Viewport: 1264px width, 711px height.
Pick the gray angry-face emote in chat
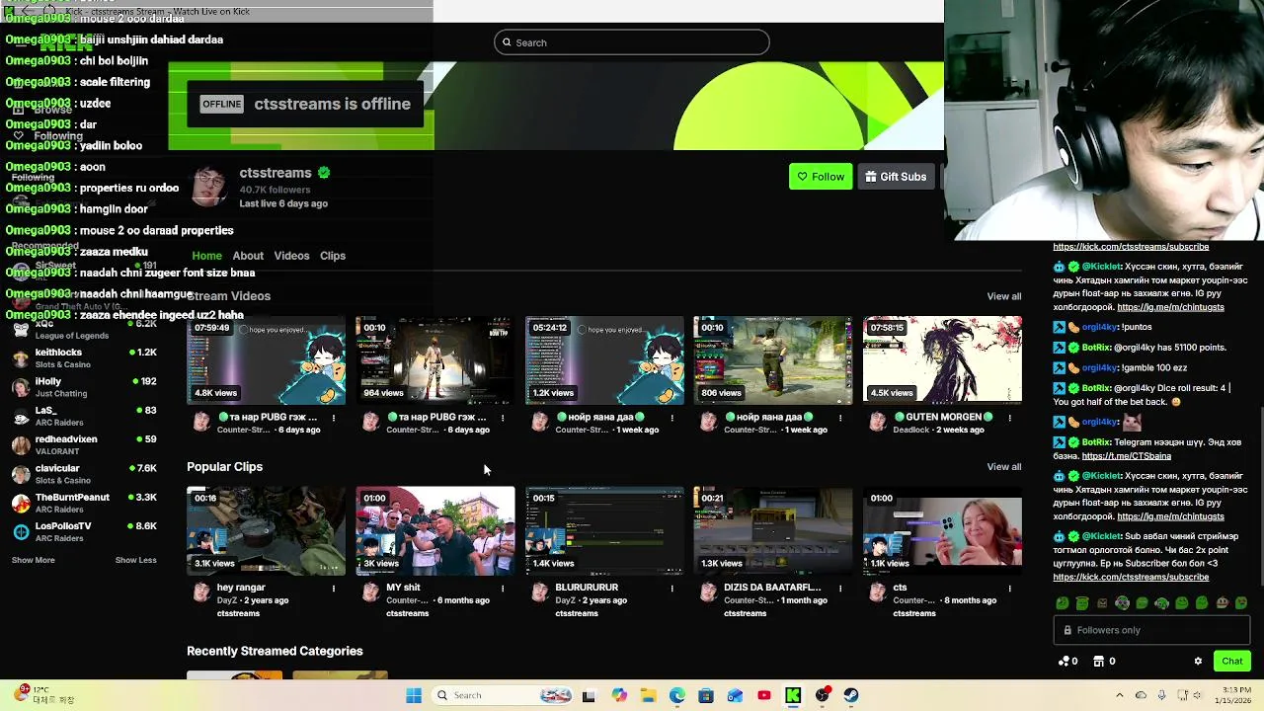coord(1102,602)
